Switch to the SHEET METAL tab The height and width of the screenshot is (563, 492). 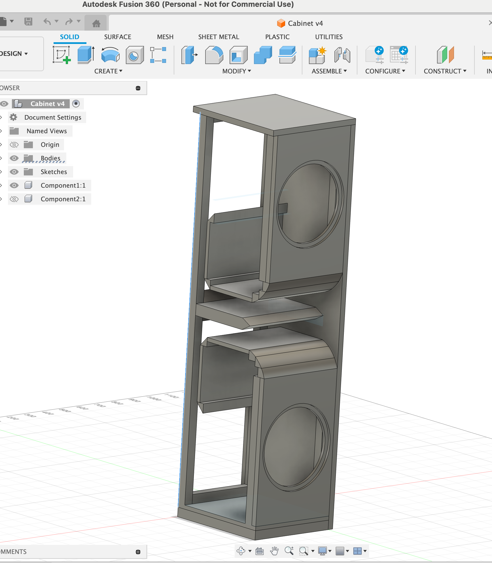pos(219,37)
